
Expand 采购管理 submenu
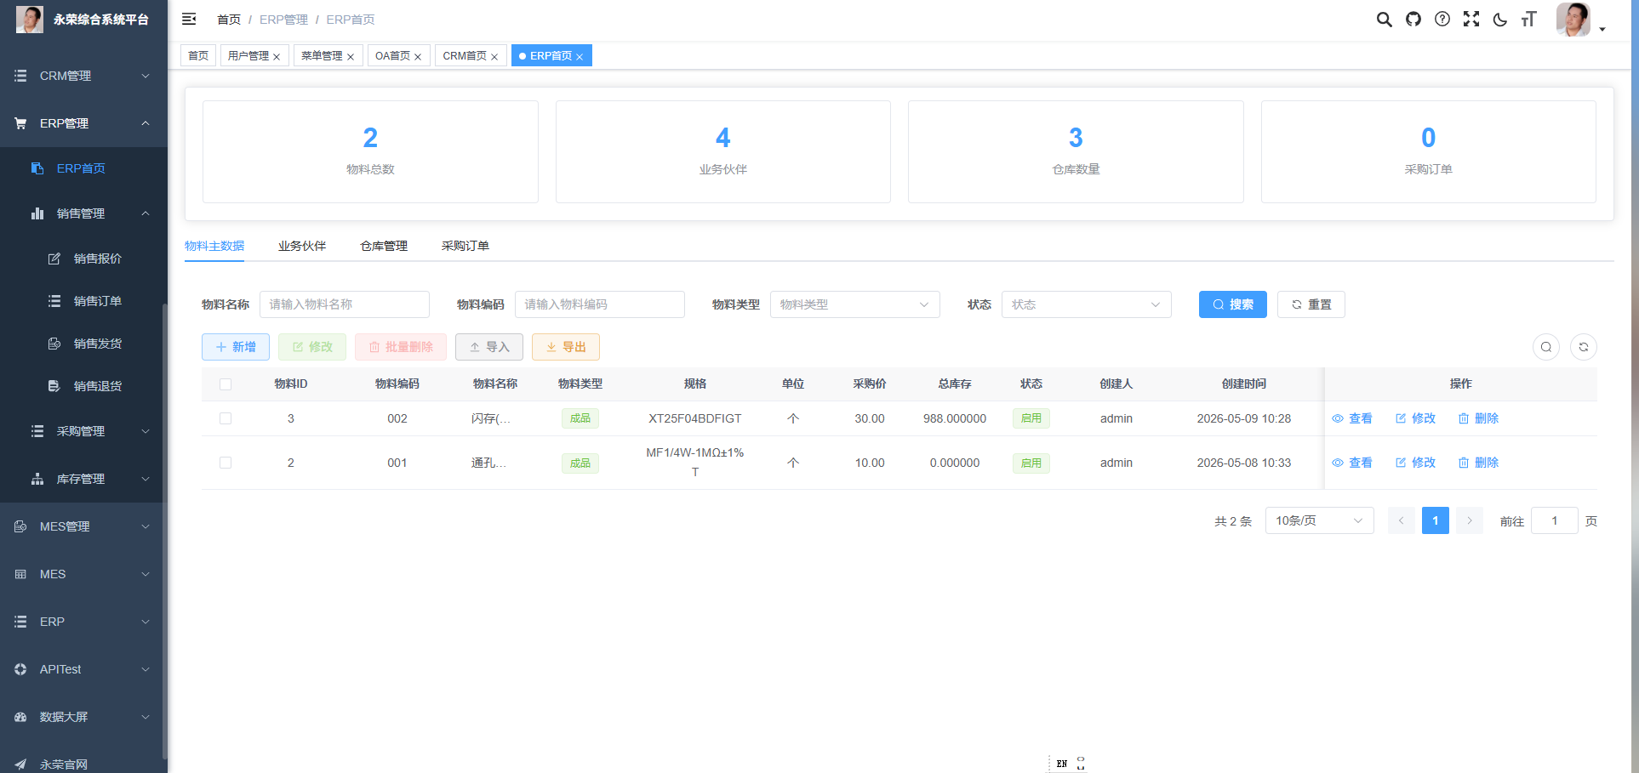point(83,431)
